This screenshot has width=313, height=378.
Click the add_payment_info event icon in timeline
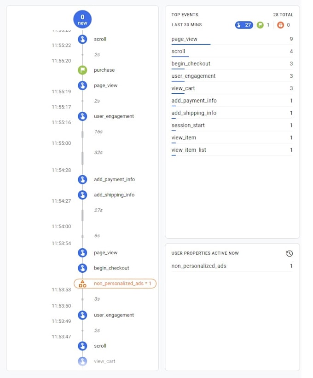pyautogui.click(x=82, y=179)
